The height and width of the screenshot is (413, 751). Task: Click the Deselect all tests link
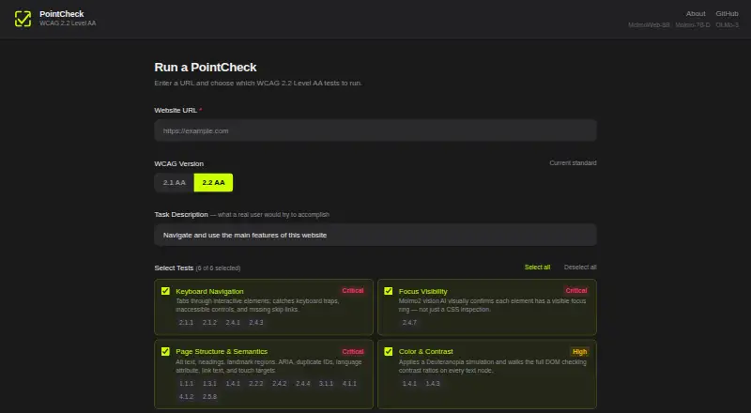tap(580, 267)
